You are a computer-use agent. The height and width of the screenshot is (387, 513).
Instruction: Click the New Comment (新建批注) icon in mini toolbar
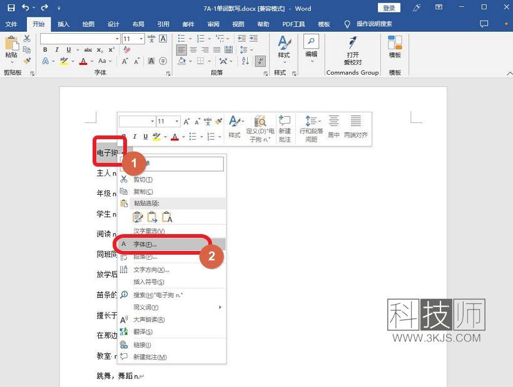pyautogui.click(x=285, y=120)
